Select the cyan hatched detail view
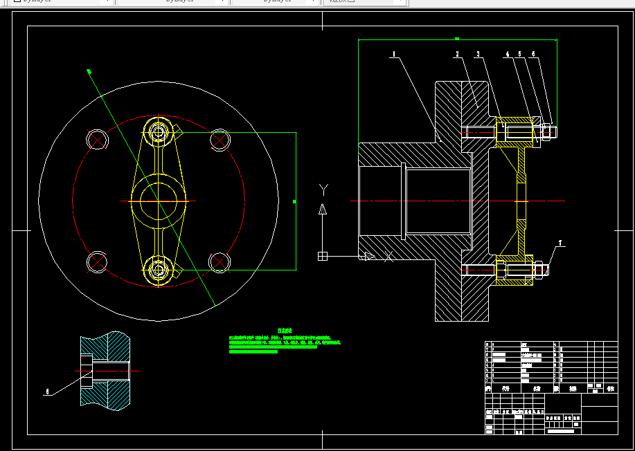The width and height of the screenshot is (635, 451). (105, 371)
